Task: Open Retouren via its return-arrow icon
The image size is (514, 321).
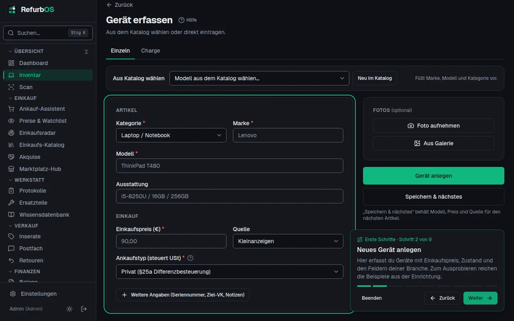Action: click(11, 260)
